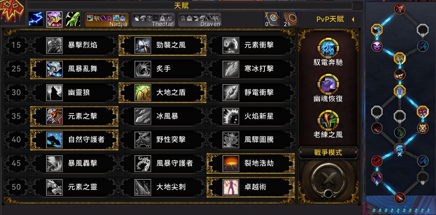
Task: Choose the 元素衝擊 talent icon
Action: [x=231, y=45]
